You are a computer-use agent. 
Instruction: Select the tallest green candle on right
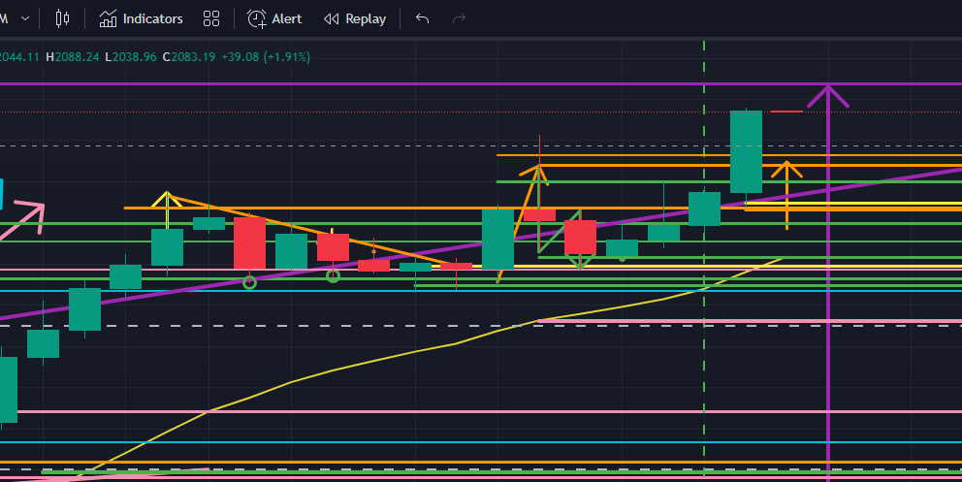[746, 151]
